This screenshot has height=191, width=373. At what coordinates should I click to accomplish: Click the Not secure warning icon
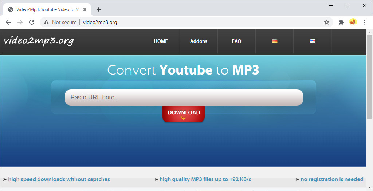click(x=46, y=22)
